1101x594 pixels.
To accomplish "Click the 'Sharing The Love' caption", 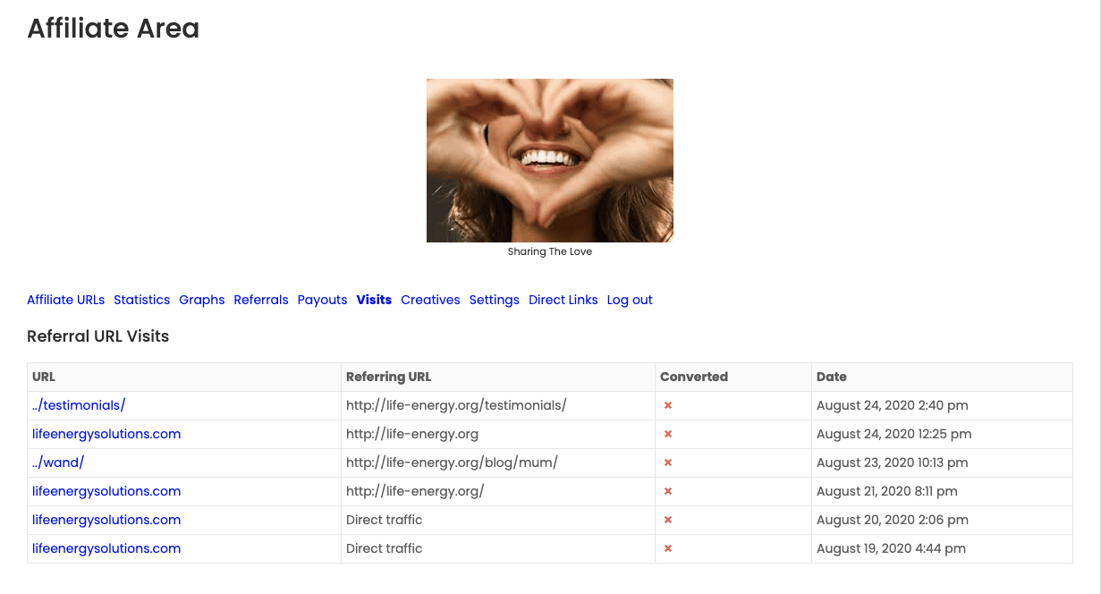I will click(x=550, y=251).
